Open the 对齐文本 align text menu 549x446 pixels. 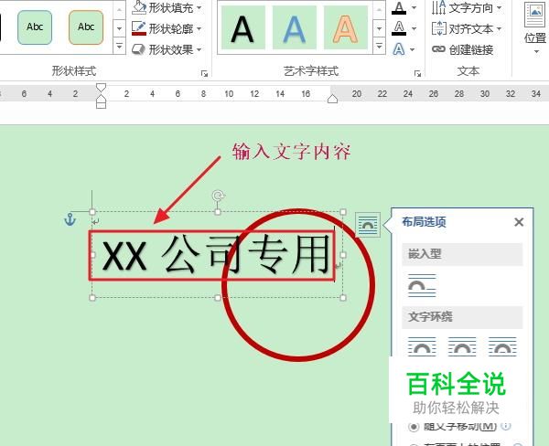tap(467, 28)
